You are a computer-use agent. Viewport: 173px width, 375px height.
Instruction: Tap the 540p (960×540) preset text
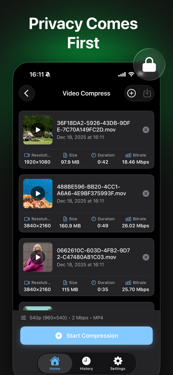click(49, 318)
